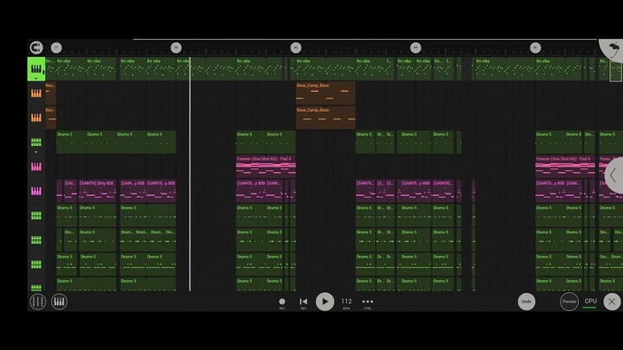Select the Drums 5 step-sequencer icon below the orange tracks
Viewport: 623px width, 350px height.
(36, 142)
